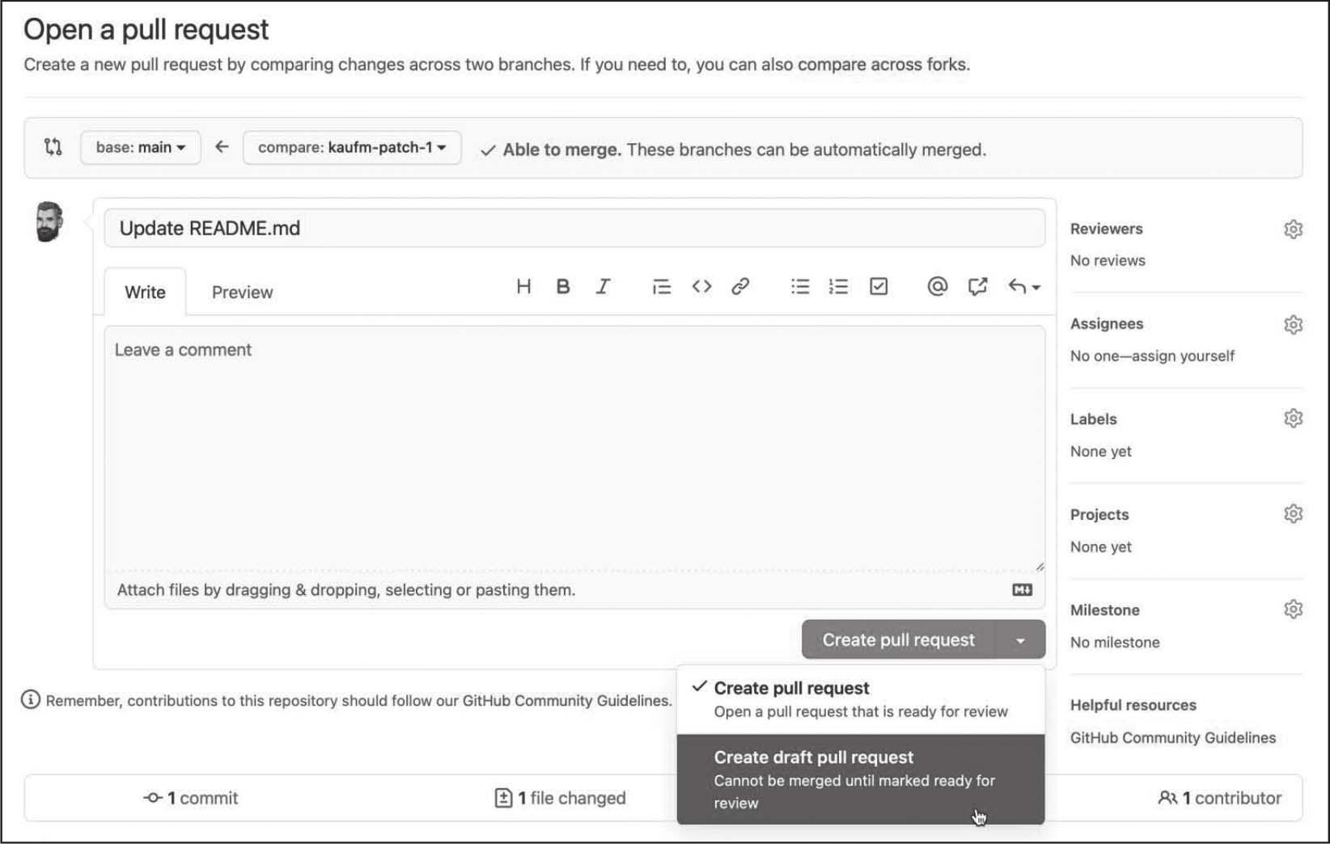Viewport: 1330px width, 844px height.
Task: Add a link using the chain icon
Action: pyautogui.click(x=740, y=287)
